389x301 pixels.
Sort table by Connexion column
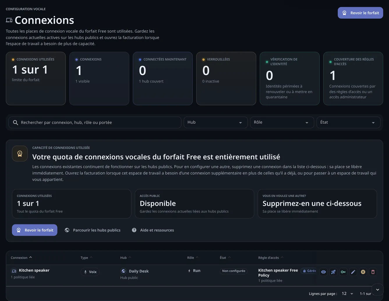(x=21, y=258)
